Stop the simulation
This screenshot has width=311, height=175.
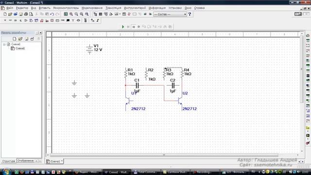point(134,27)
